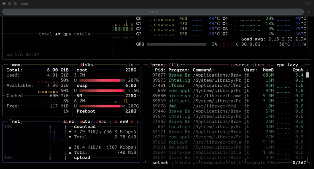Click the Pid column header
The image size is (314, 169).
160,70
